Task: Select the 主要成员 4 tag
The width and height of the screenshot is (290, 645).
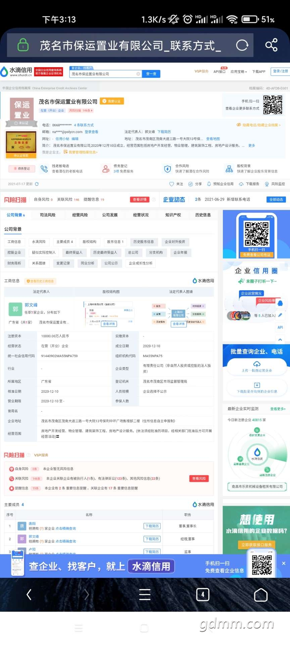Action: [x=64, y=242]
